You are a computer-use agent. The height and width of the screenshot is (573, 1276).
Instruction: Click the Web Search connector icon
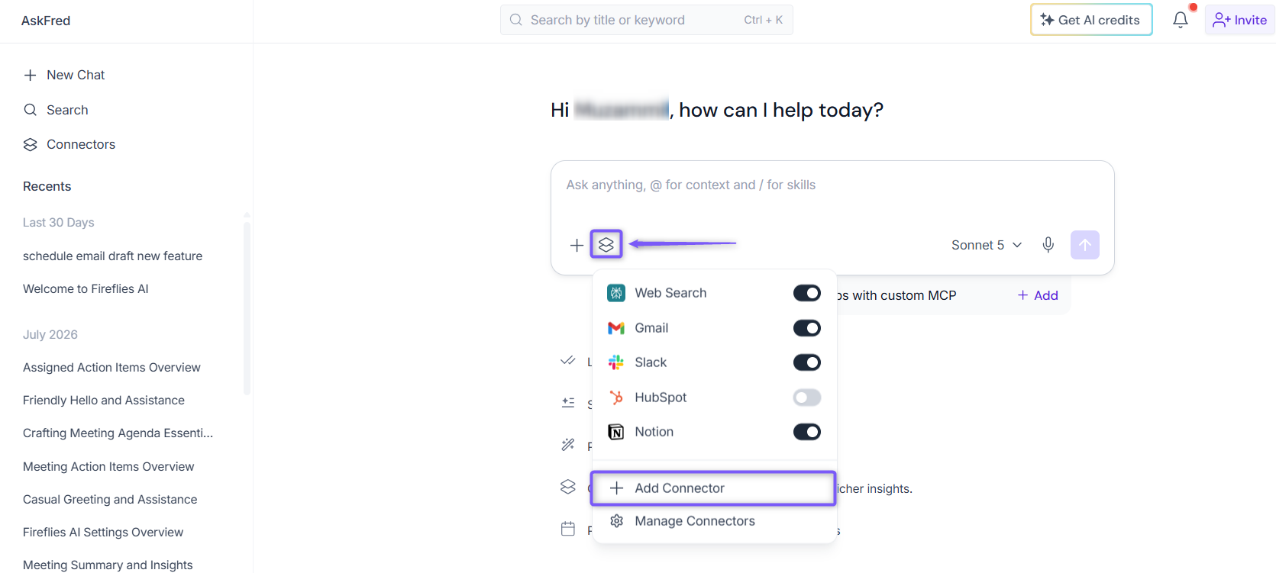click(x=616, y=293)
